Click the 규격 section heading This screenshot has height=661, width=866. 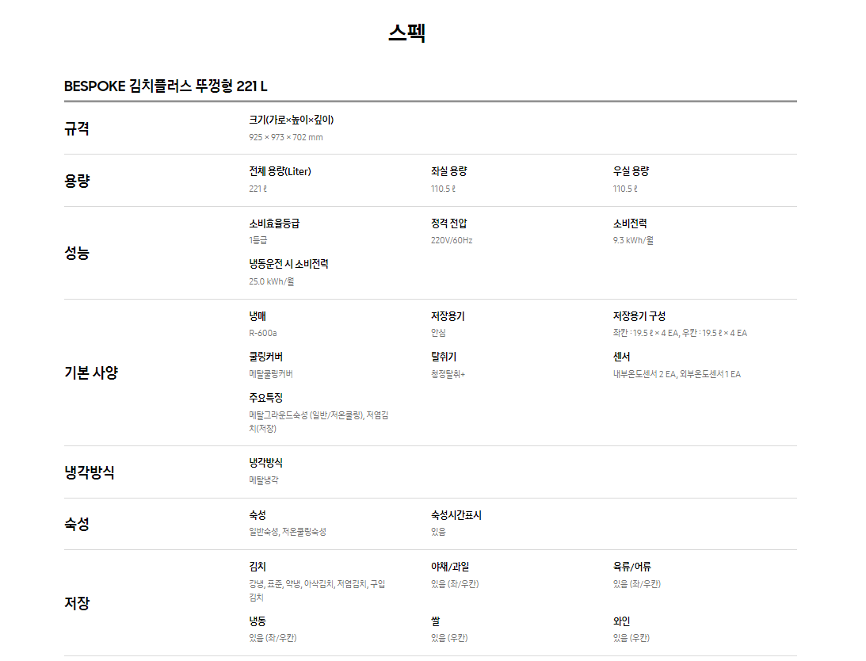click(x=77, y=128)
